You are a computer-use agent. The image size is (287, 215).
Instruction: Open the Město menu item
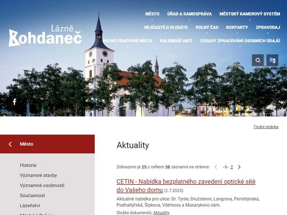152,14
